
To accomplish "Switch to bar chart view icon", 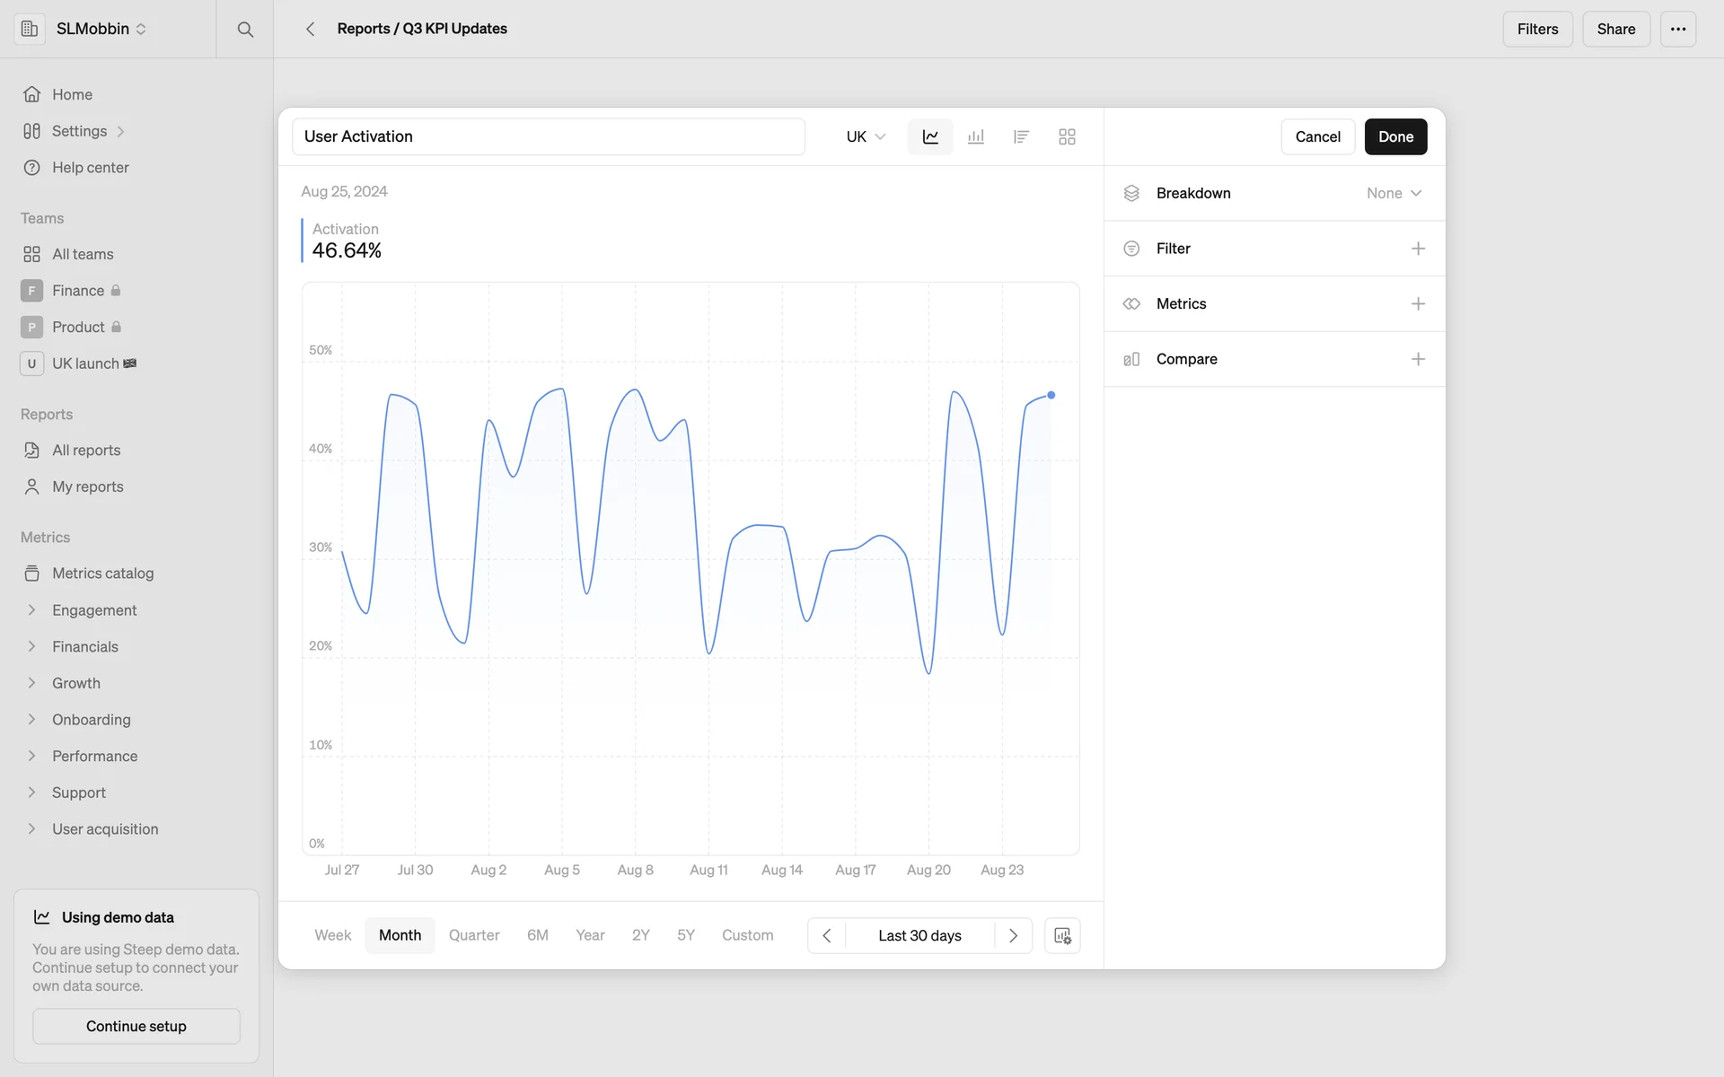I will click(x=976, y=136).
